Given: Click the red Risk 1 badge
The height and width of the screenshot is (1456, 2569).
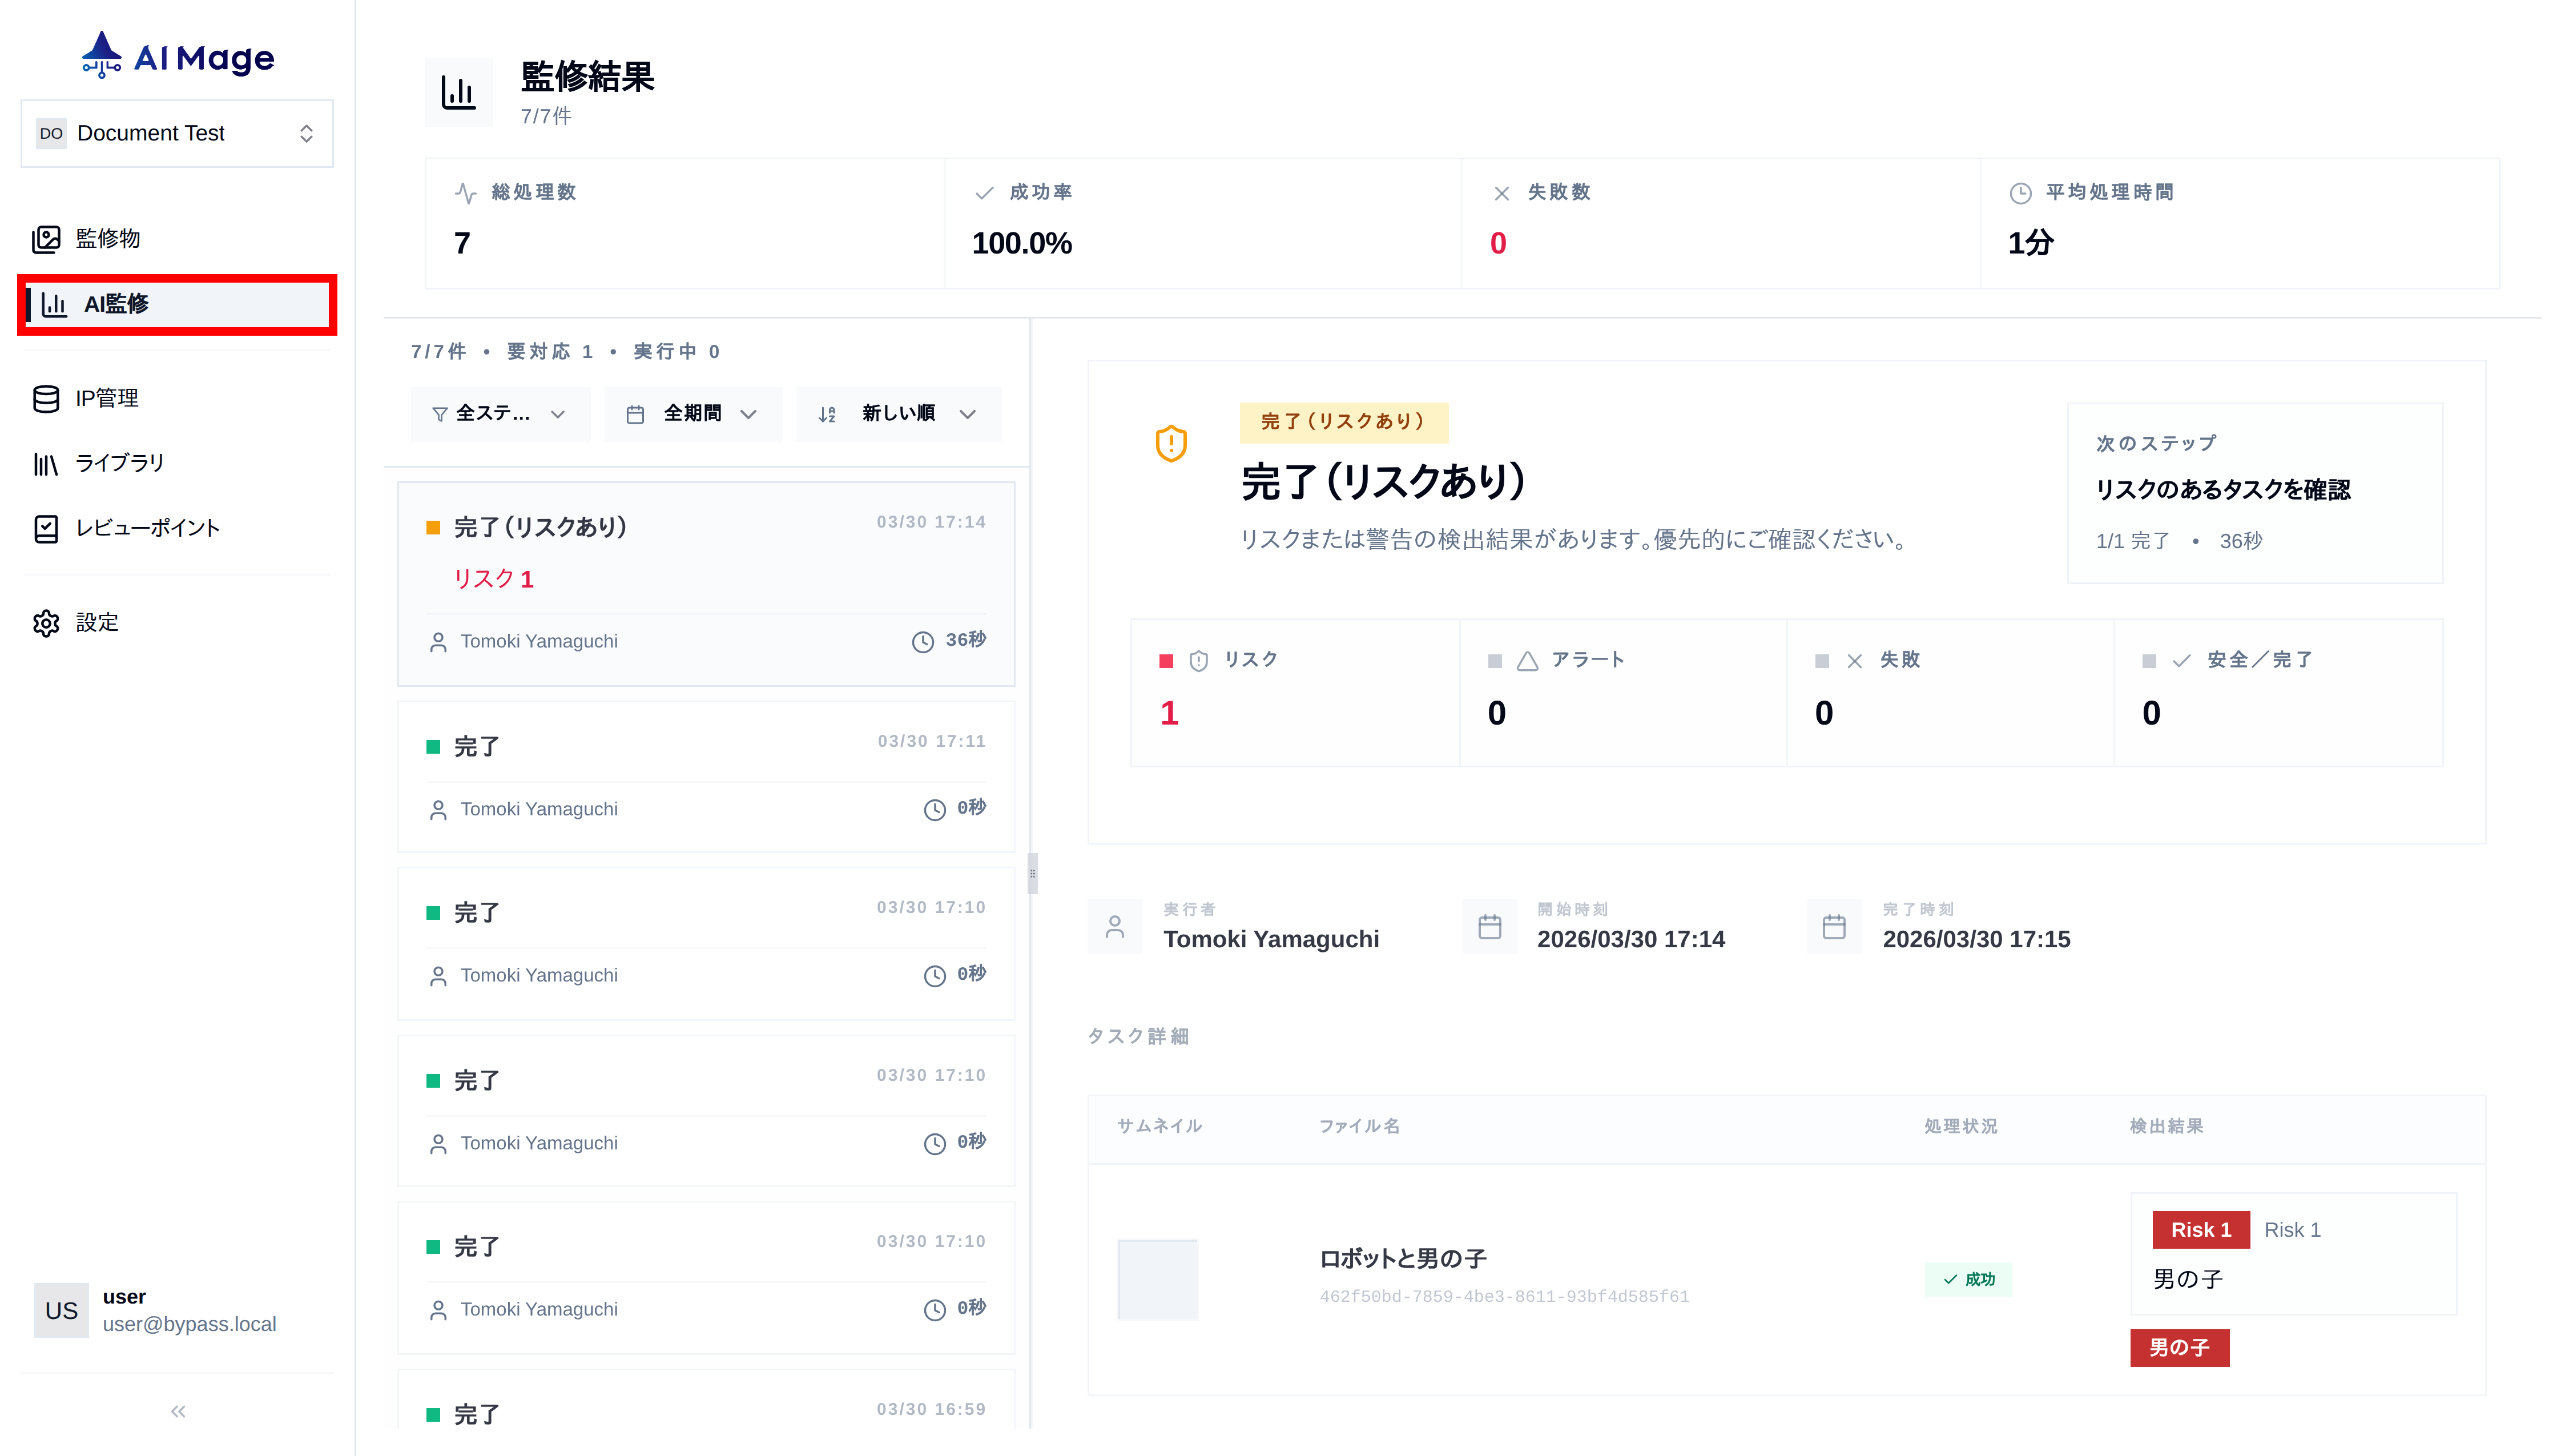Looking at the screenshot, I should pyautogui.click(x=2200, y=1230).
